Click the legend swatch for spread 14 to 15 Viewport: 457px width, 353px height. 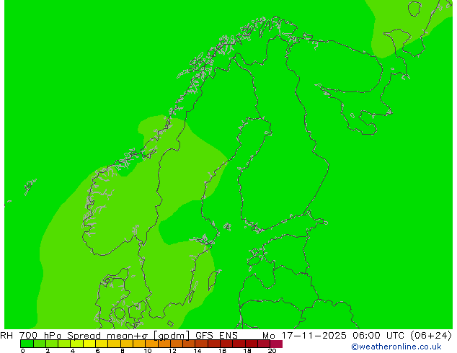coord(201,344)
